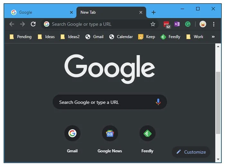Open the red calendar extension showing 12
225x167 pixels.
[x=167, y=25]
